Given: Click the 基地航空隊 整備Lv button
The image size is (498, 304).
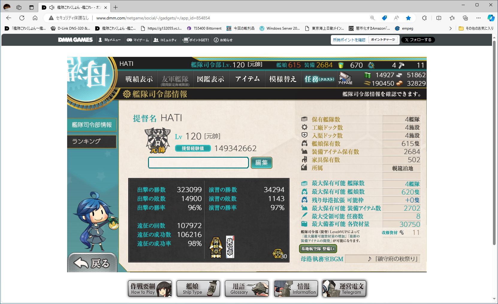Looking at the screenshot, I should [318, 249].
